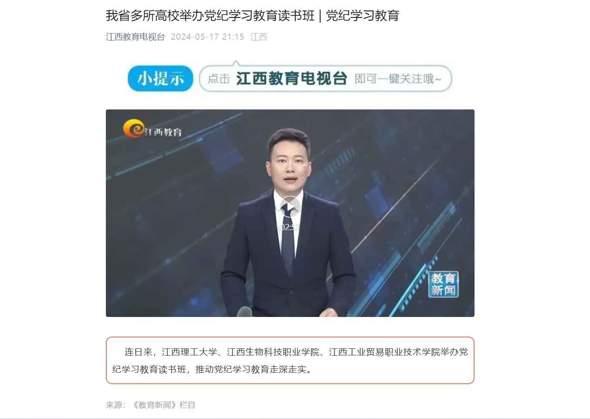Click 即可一键关注哦 text in banner
The height and width of the screenshot is (419, 590).
tap(398, 79)
